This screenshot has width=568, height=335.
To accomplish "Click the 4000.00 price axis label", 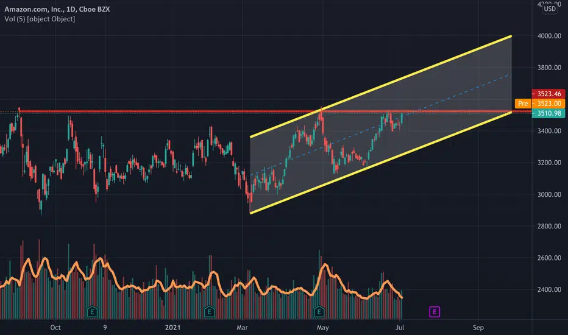I will [549, 36].
